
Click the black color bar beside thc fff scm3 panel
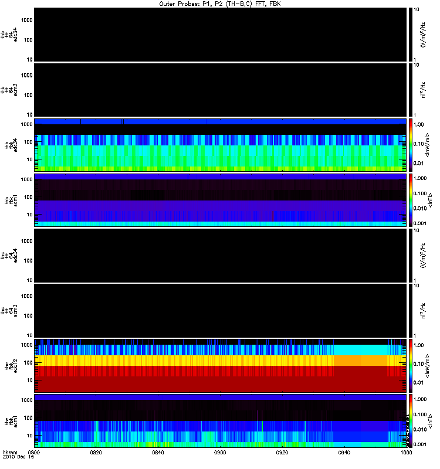(x=411, y=311)
